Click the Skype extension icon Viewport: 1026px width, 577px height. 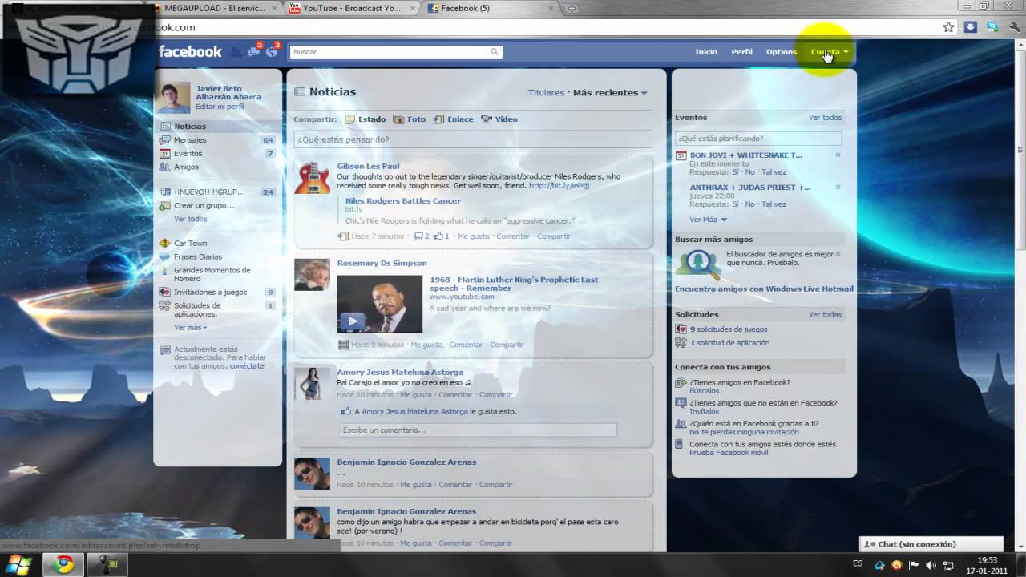(x=992, y=27)
